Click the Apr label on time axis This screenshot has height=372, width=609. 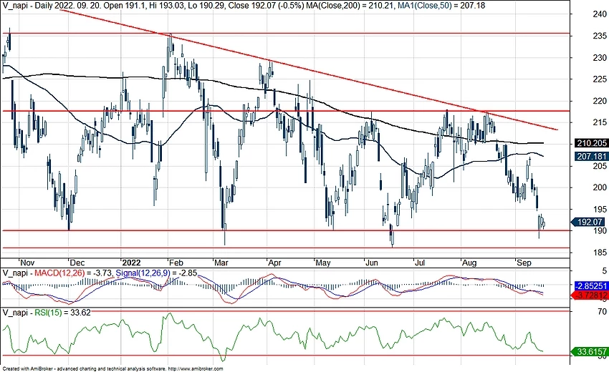(x=274, y=263)
